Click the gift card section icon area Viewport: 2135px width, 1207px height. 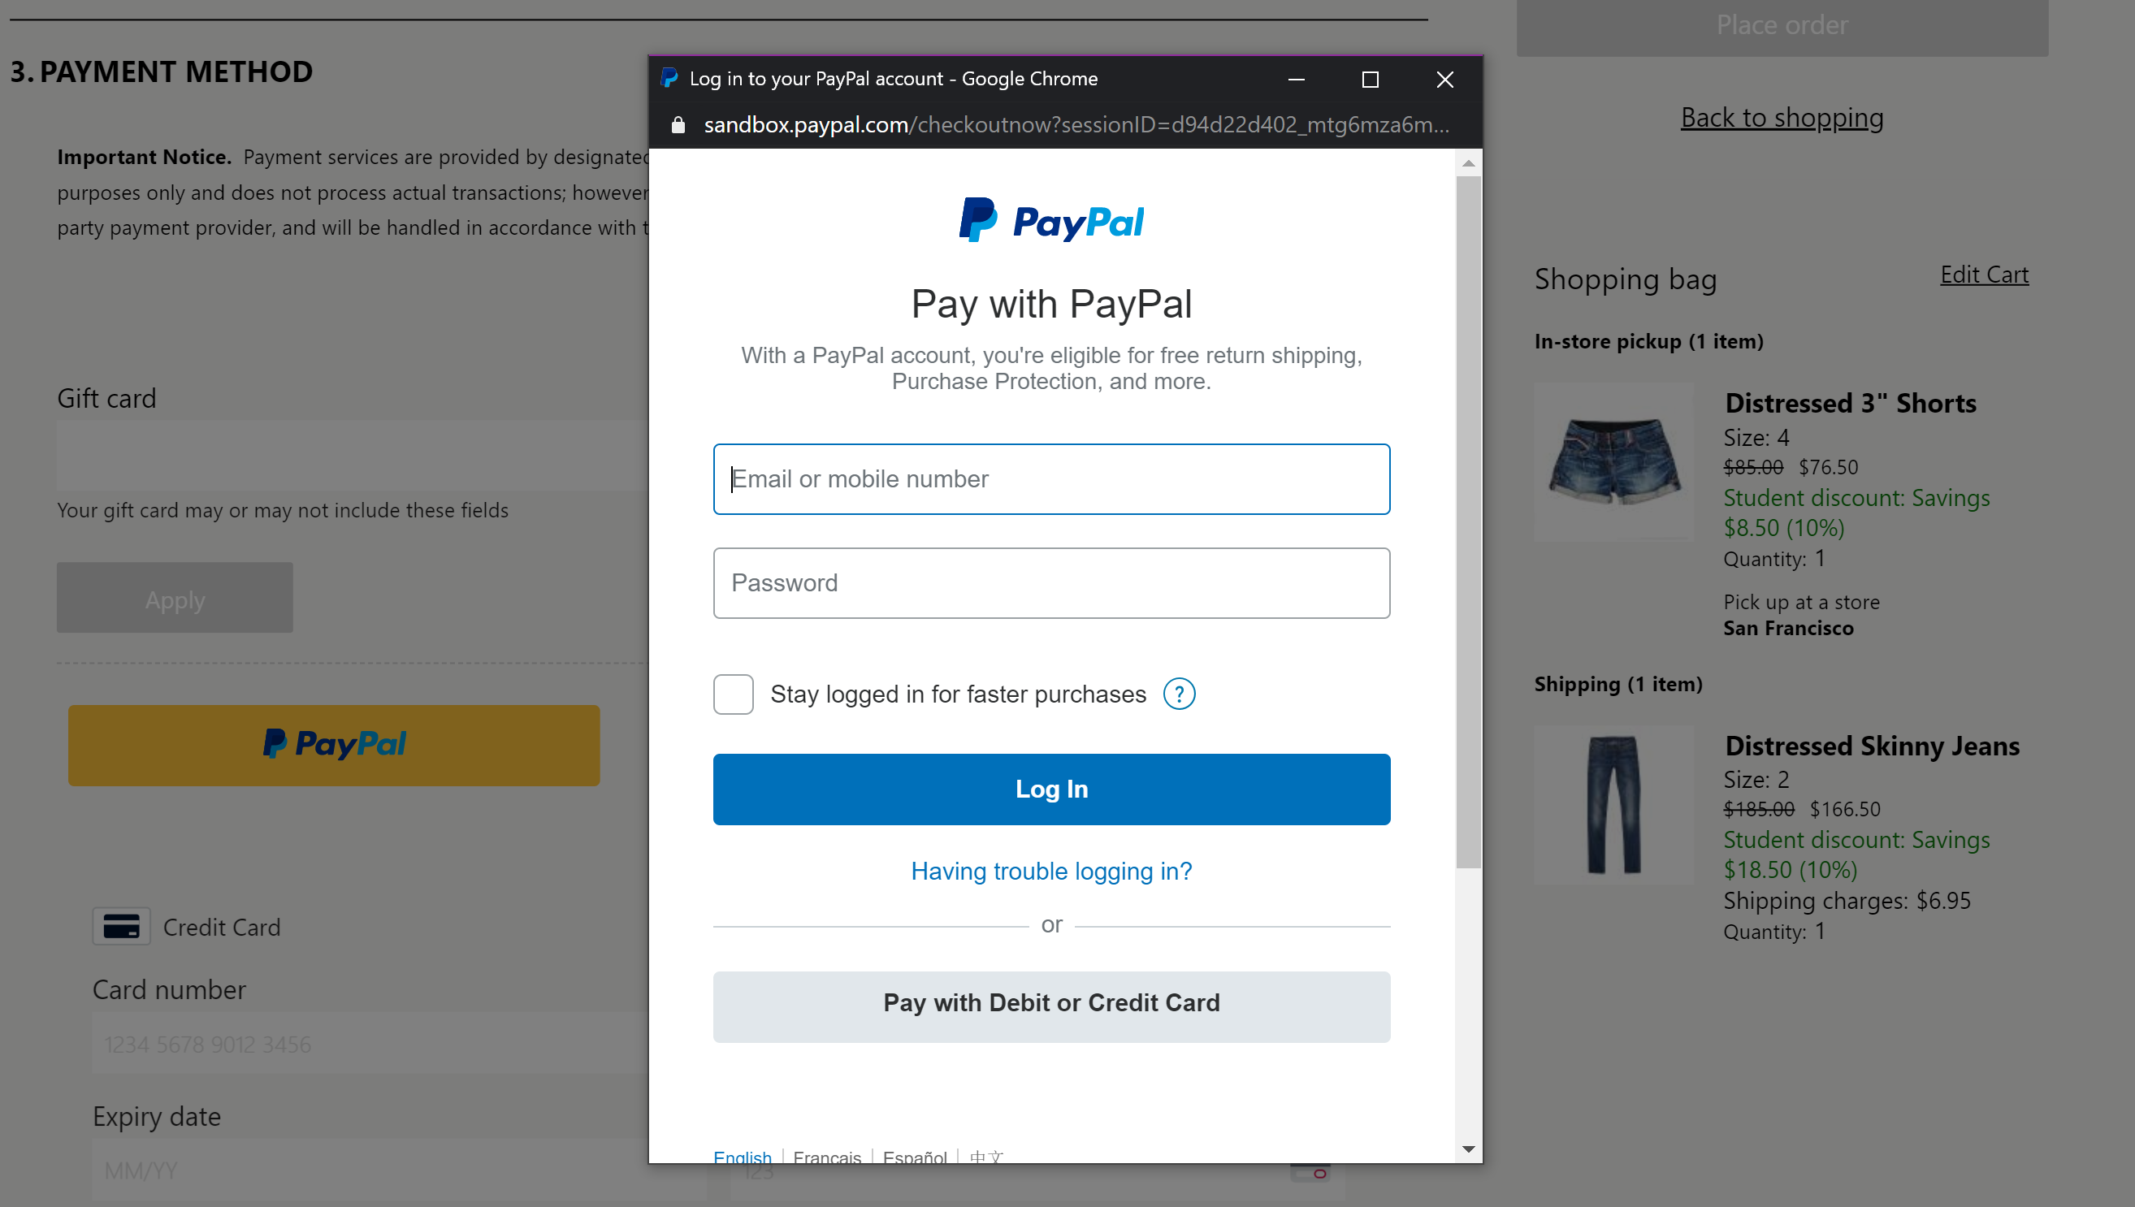coord(107,396)
